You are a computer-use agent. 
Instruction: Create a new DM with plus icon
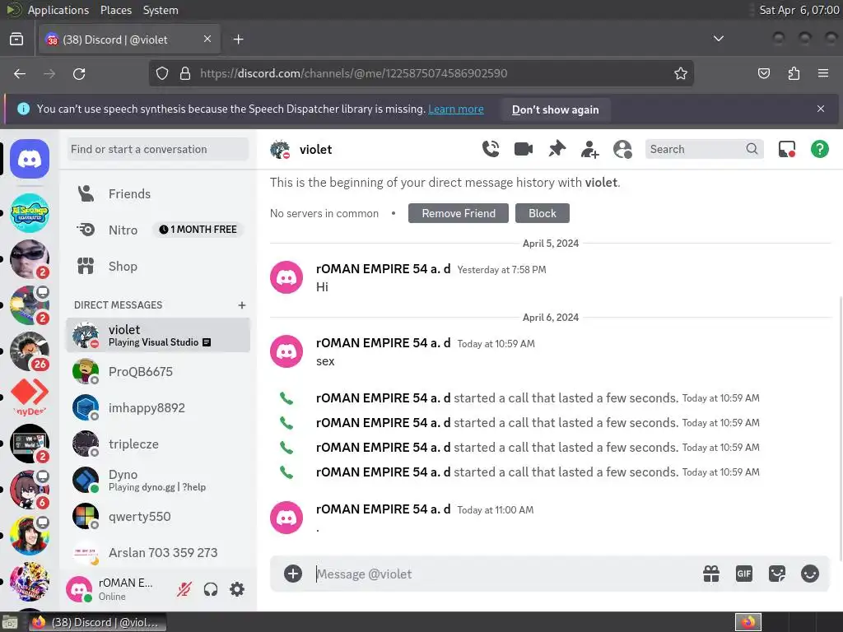tap(242, 305)
